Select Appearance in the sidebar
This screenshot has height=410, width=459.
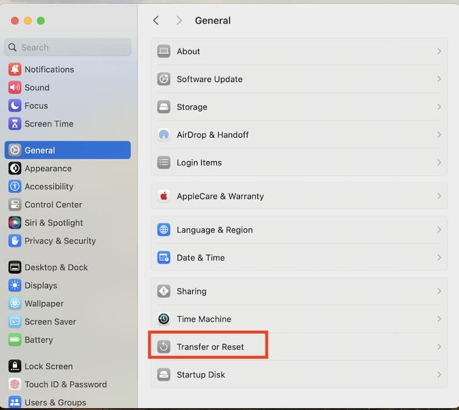click(x=47, y=168)
